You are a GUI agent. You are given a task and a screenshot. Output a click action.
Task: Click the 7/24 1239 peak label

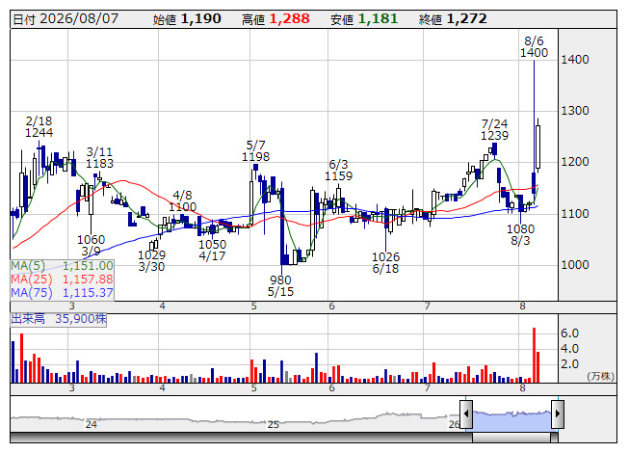click(x=494, y=129)
